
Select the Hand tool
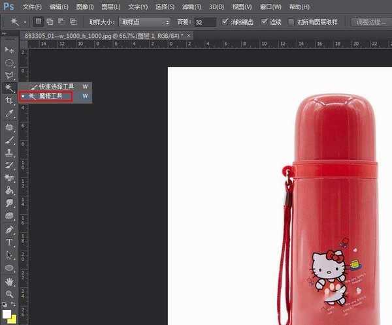tap(9, 281)
